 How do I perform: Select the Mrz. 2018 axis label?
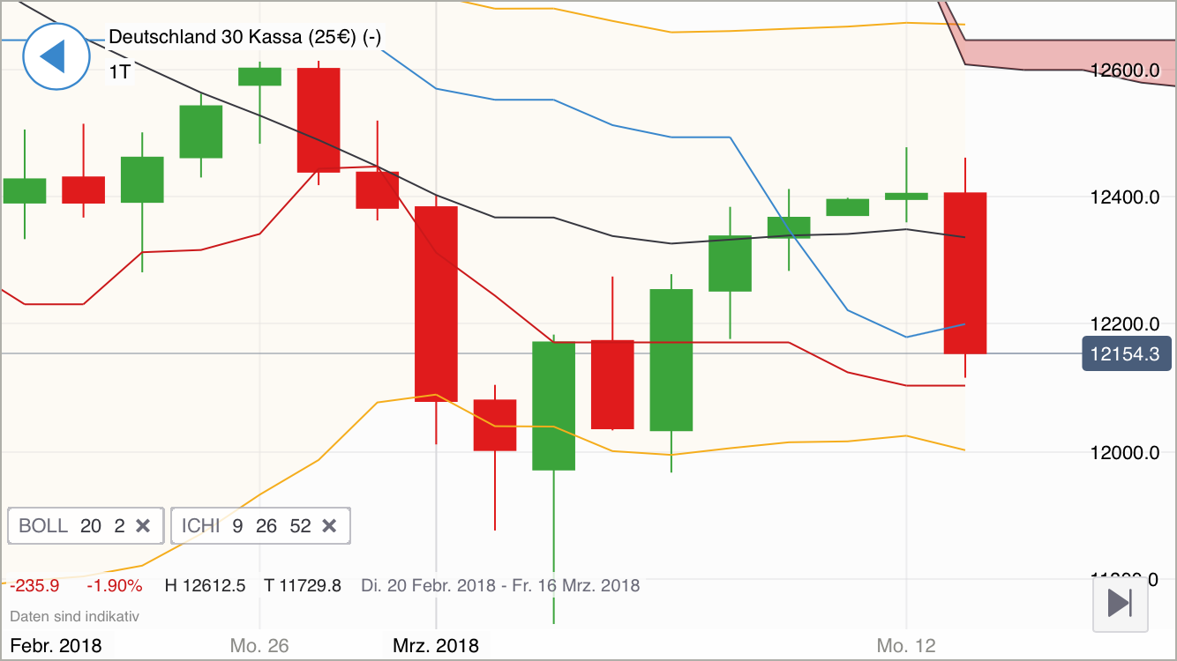436,645
